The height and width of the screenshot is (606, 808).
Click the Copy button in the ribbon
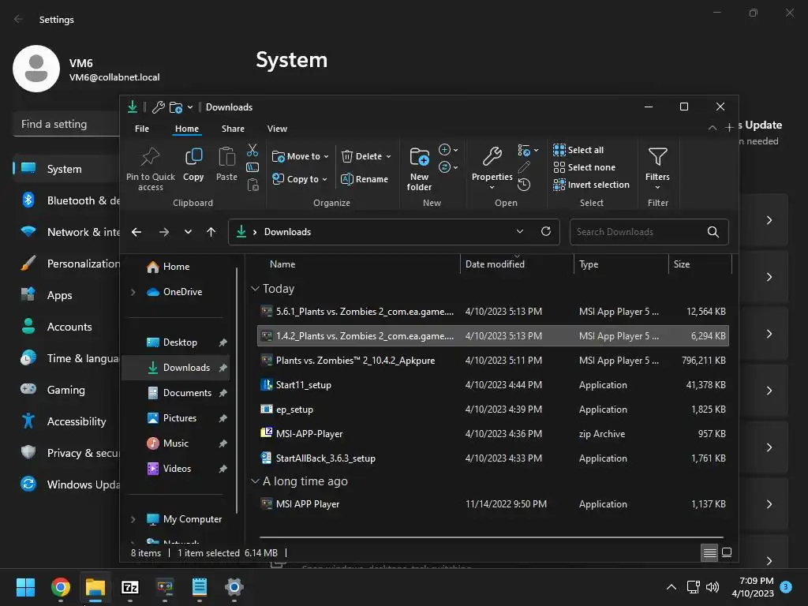coord(193,164)
